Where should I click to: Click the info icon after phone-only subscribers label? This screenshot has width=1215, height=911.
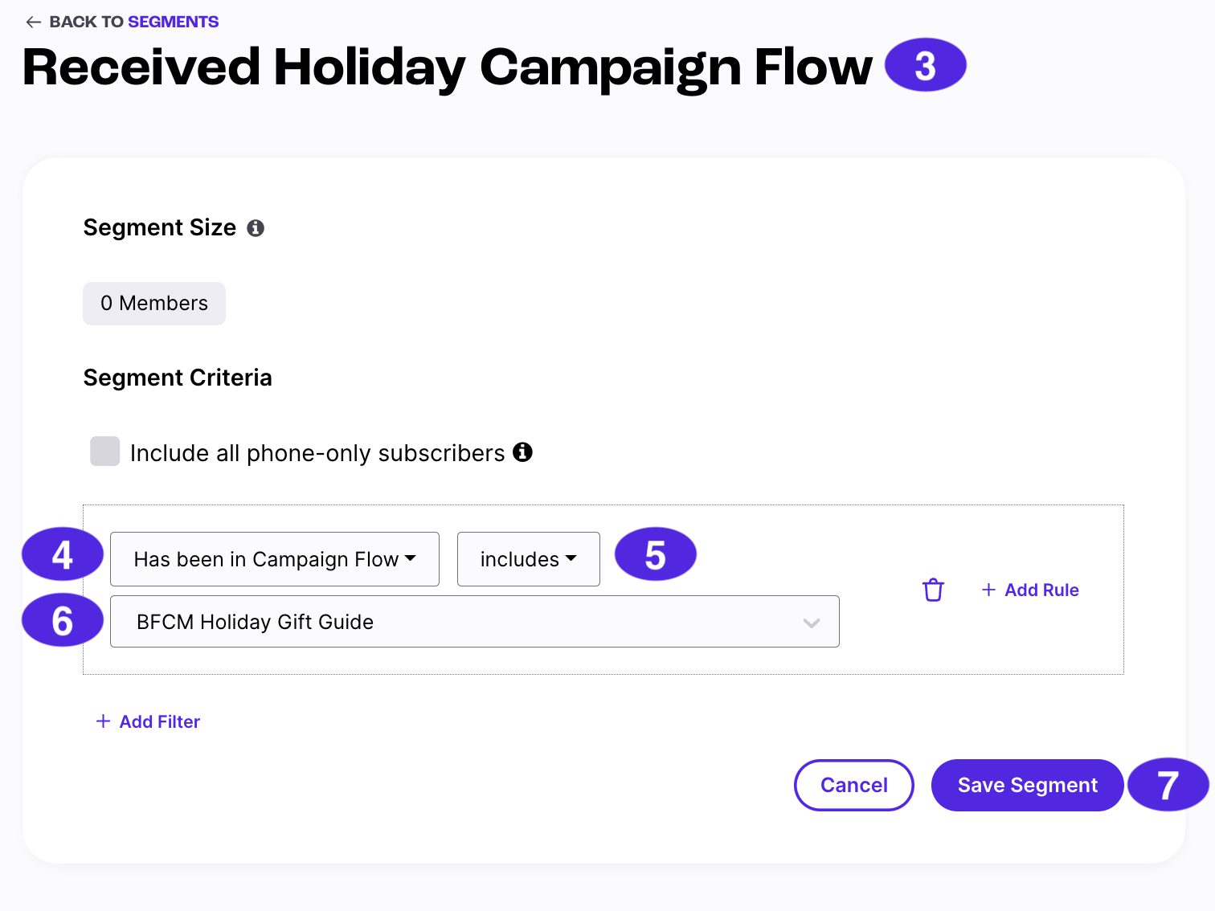click(x=523, y=452)
